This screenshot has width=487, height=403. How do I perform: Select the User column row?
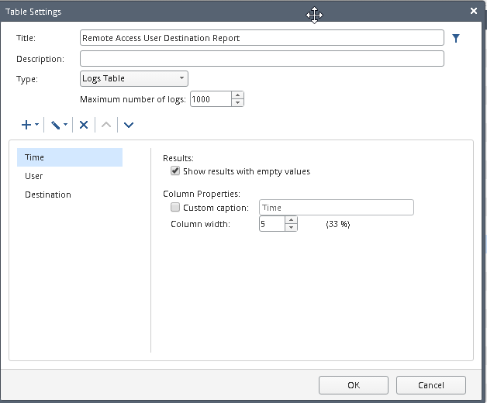(70, 176)
